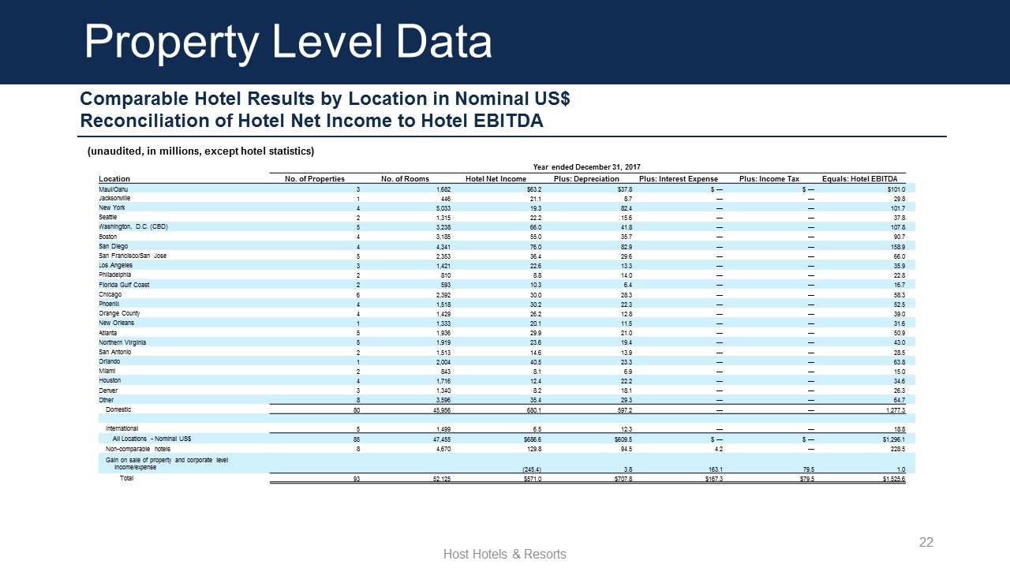Click the 'Seattle' row label
Screen dimensions: 1010x568
108,217
